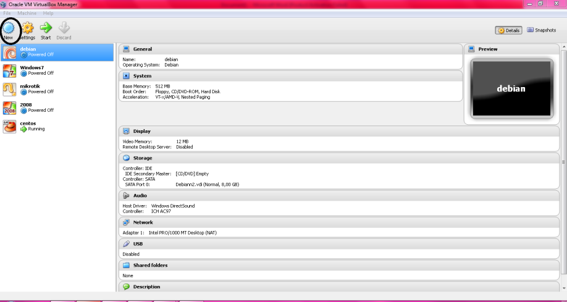The width and height of the screenshot is (567, 302).
Task: Open the Network section header link
Action: [143, 222]
